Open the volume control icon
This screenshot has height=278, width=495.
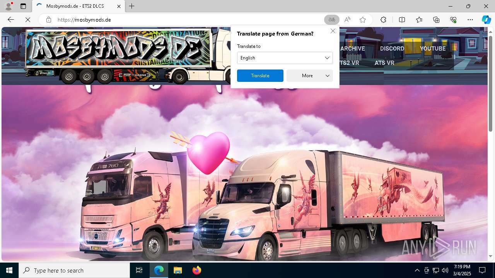tap(445, 270)
